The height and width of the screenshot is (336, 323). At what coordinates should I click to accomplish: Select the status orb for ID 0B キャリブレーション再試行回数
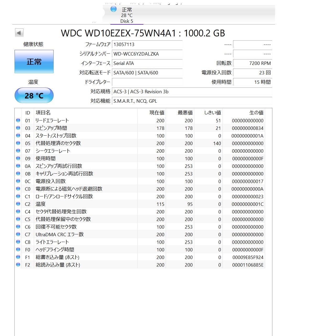pos(18,173)
